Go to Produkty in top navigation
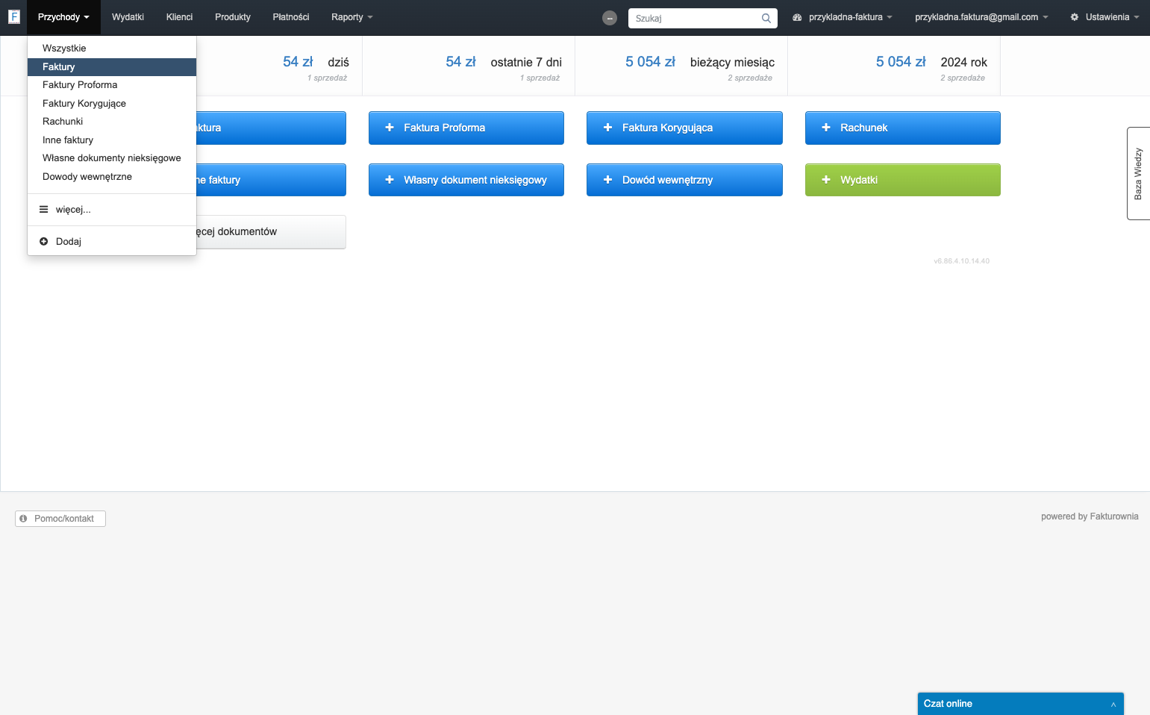Viewport: 1150px width, 715px height. click(233, 17)
